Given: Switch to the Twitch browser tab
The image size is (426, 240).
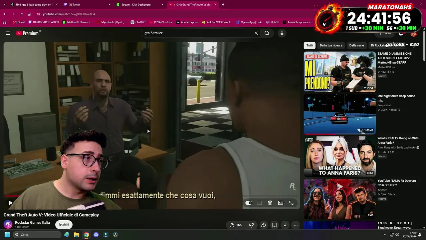Looking at the screenshot, I should point(87,5).
